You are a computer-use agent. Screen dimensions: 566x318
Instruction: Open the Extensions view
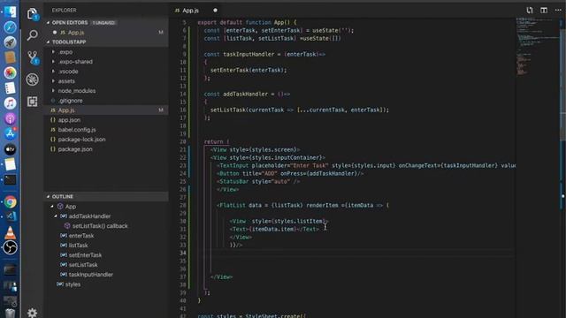[33, 102]
